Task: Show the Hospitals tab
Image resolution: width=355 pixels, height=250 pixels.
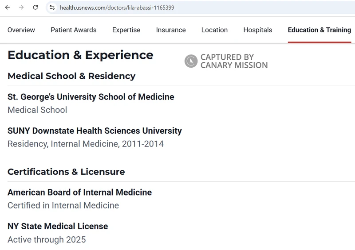Action: (x=258, y=30)
